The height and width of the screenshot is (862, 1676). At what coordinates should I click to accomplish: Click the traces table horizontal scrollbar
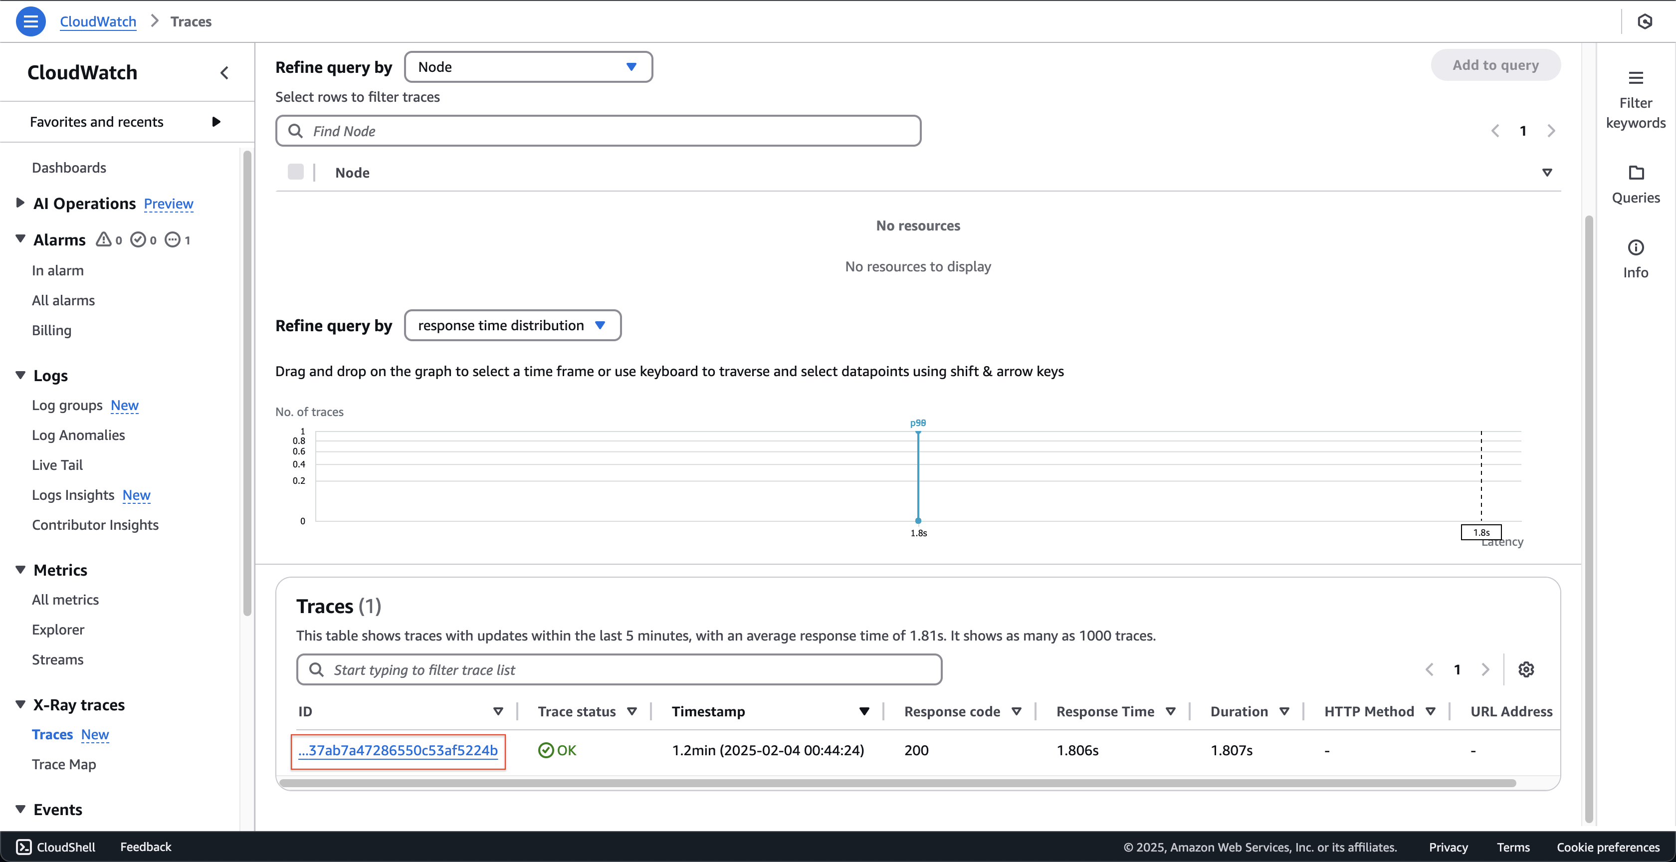[898, 783]
